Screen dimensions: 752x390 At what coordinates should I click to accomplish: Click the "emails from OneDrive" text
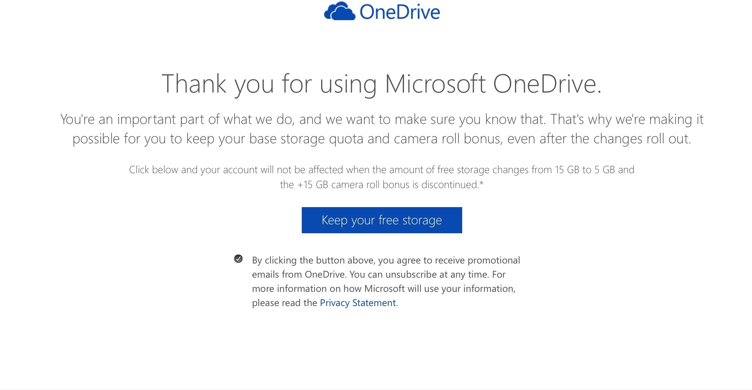(298, 274)
